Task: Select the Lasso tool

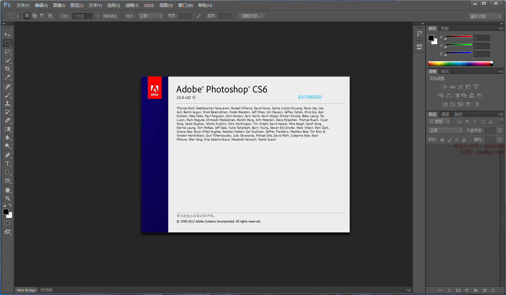Action: coord(7,52)
